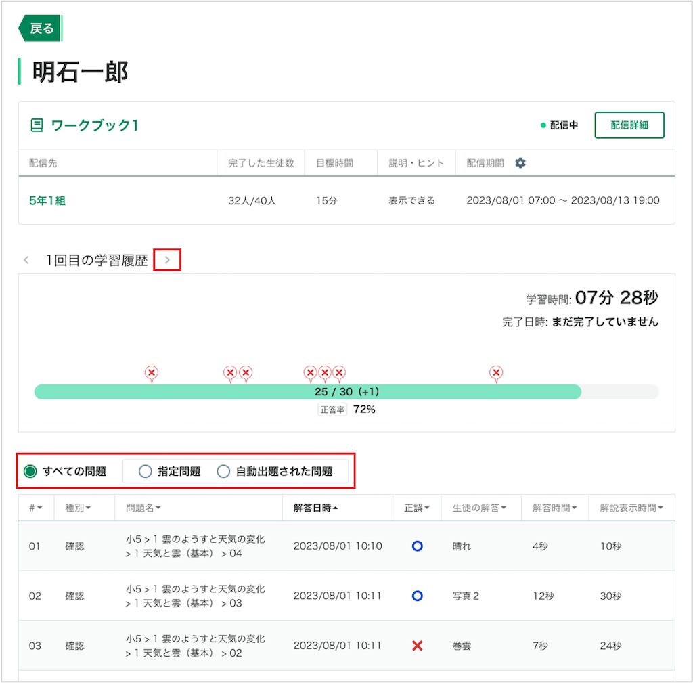Click row 02 problem name ending 03
Screen dimensions: 693x683
[196, 596]
